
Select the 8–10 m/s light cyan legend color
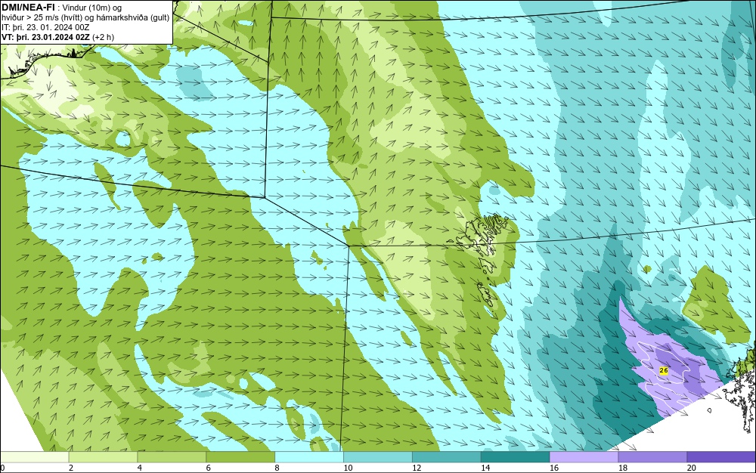coord(309,457)
